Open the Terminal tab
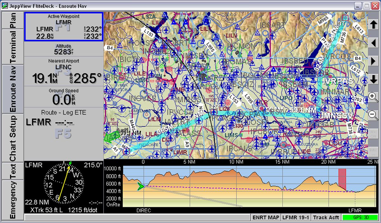The height and width of the screenshot is (223, 381). point(13,47)
